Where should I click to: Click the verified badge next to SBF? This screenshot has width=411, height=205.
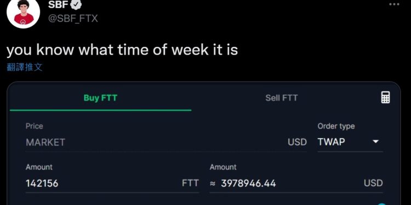point(77,4)
